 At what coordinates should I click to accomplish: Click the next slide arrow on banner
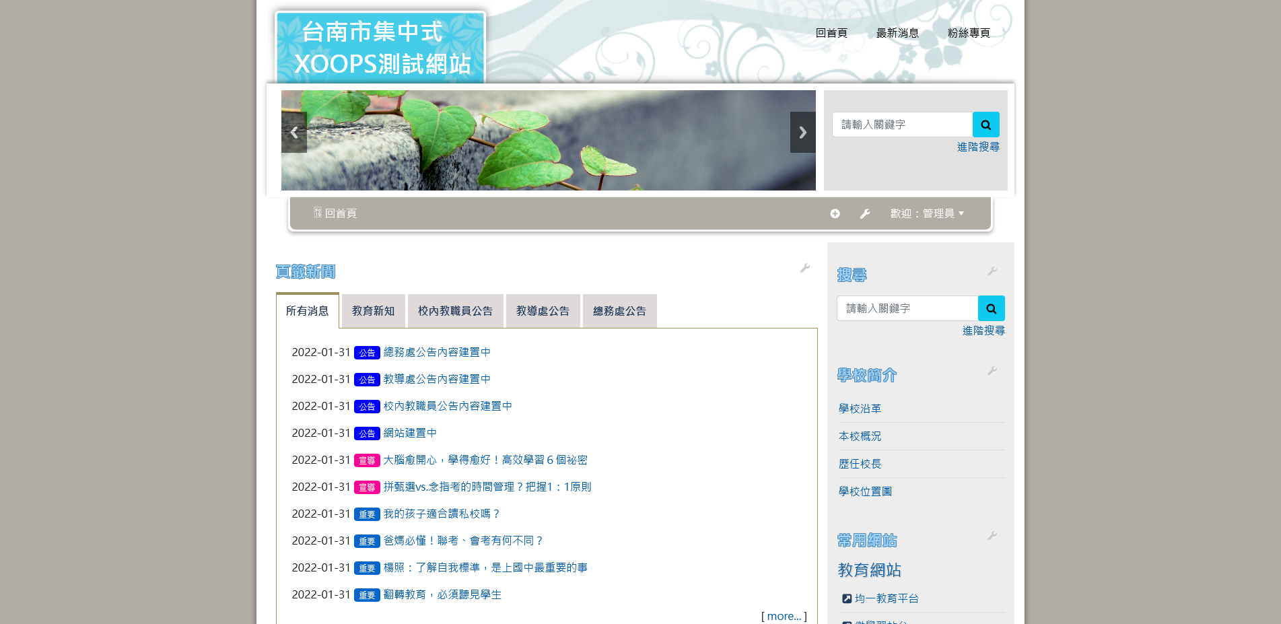802,133
